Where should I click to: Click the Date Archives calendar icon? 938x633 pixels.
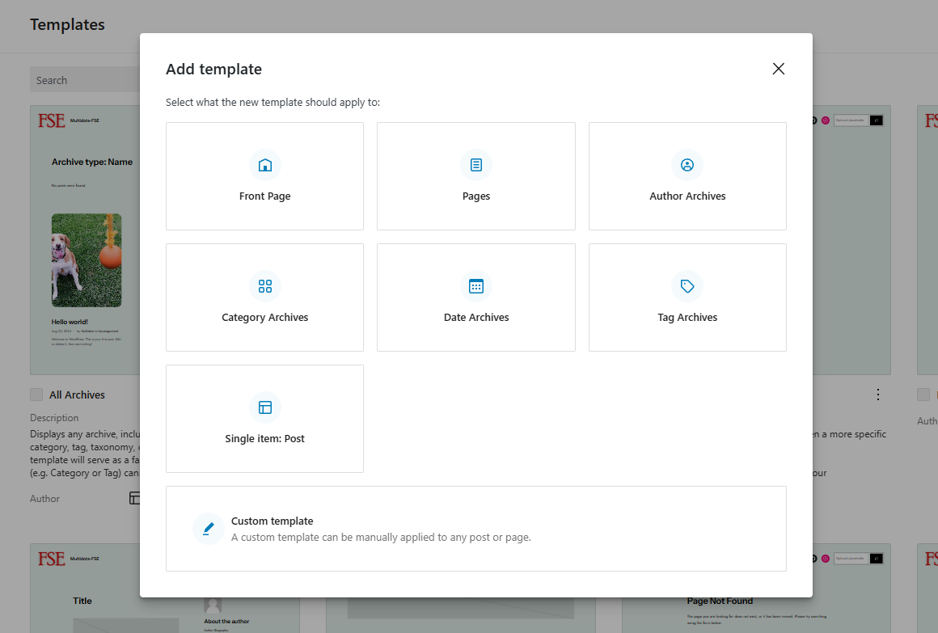(x=476, y=286)
